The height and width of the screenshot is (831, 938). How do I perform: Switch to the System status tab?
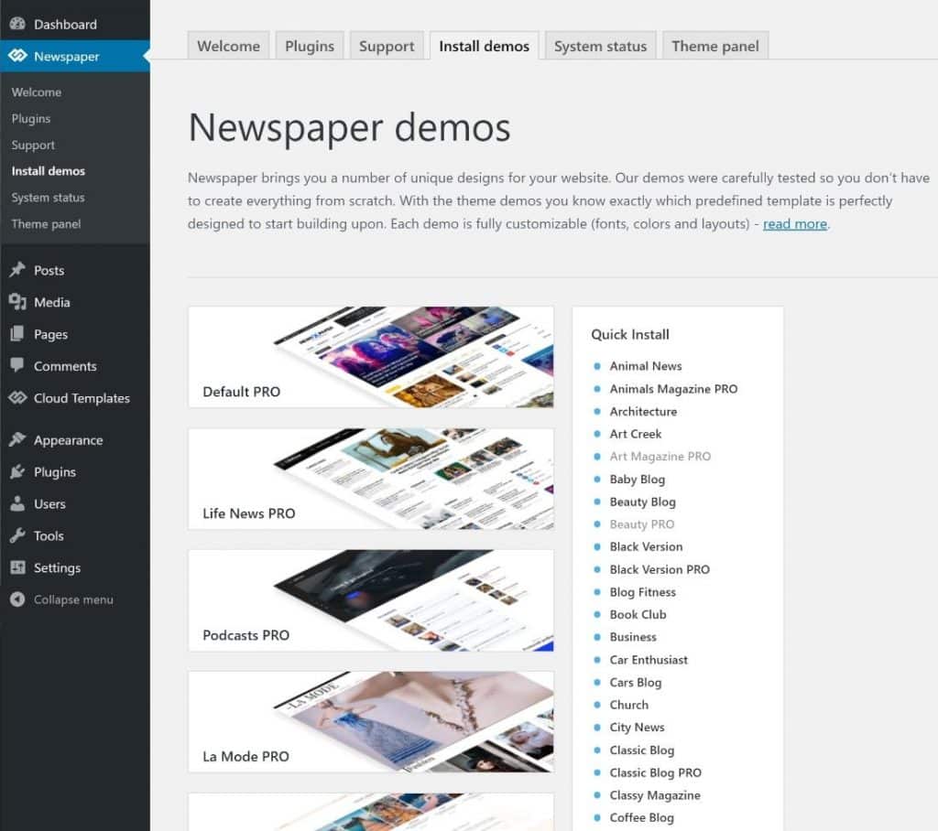[600, 46]
